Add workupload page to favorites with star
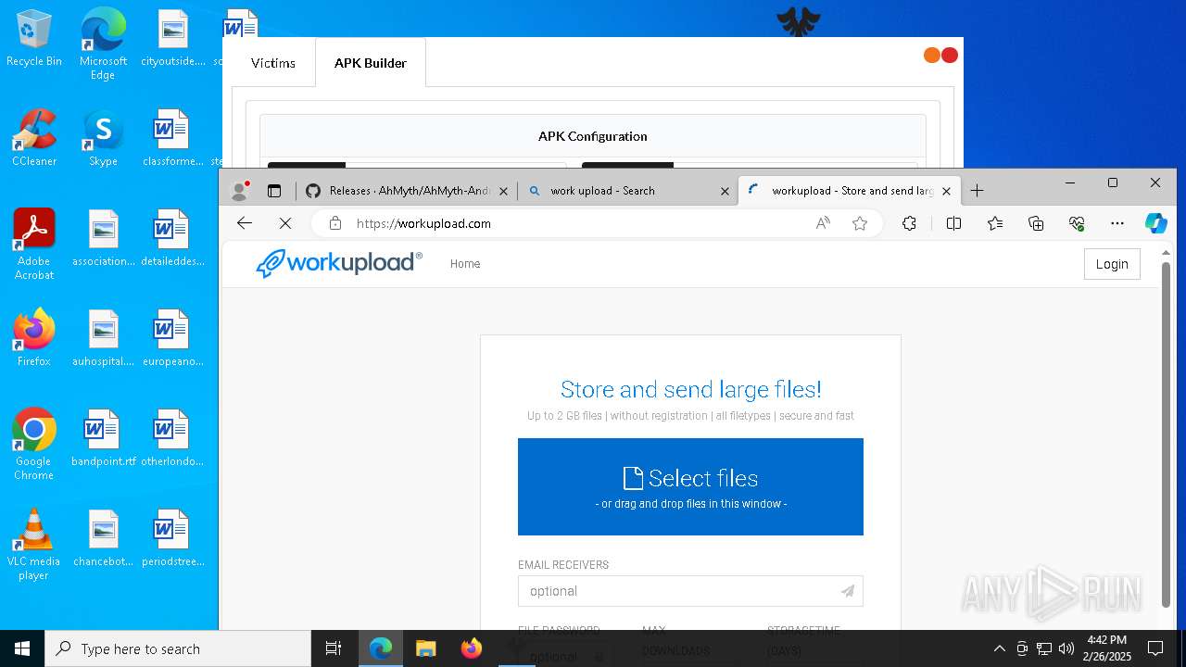Viewport: 1186px width, 667px height. [860, 223]
